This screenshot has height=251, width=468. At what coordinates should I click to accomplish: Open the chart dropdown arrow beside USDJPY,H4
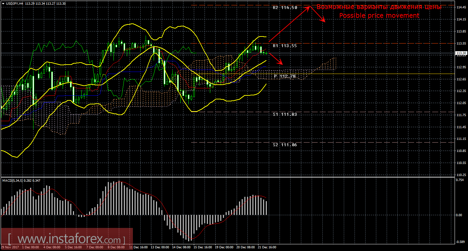(3, 3)
